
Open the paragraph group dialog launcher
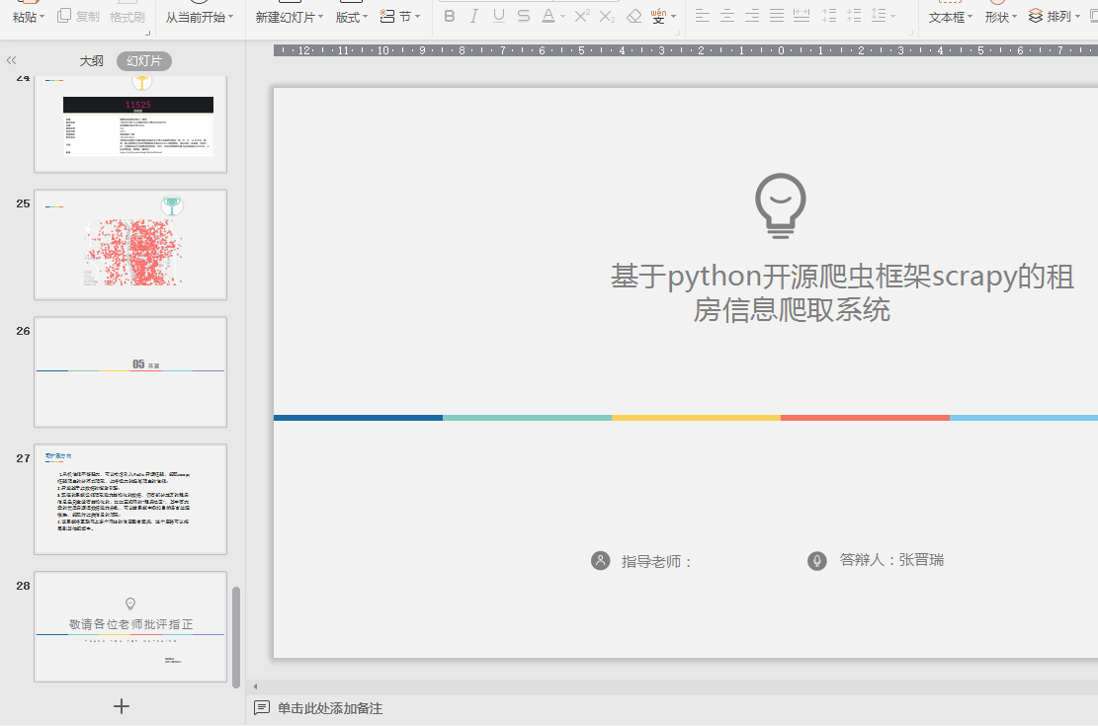pos(910,33)
